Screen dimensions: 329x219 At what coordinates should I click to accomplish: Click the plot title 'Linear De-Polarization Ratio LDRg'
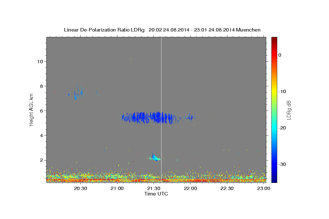tap(104, 30)
